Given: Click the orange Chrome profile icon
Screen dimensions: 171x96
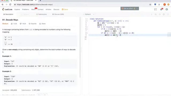Looking at the screenshot, I should [165, 5].
